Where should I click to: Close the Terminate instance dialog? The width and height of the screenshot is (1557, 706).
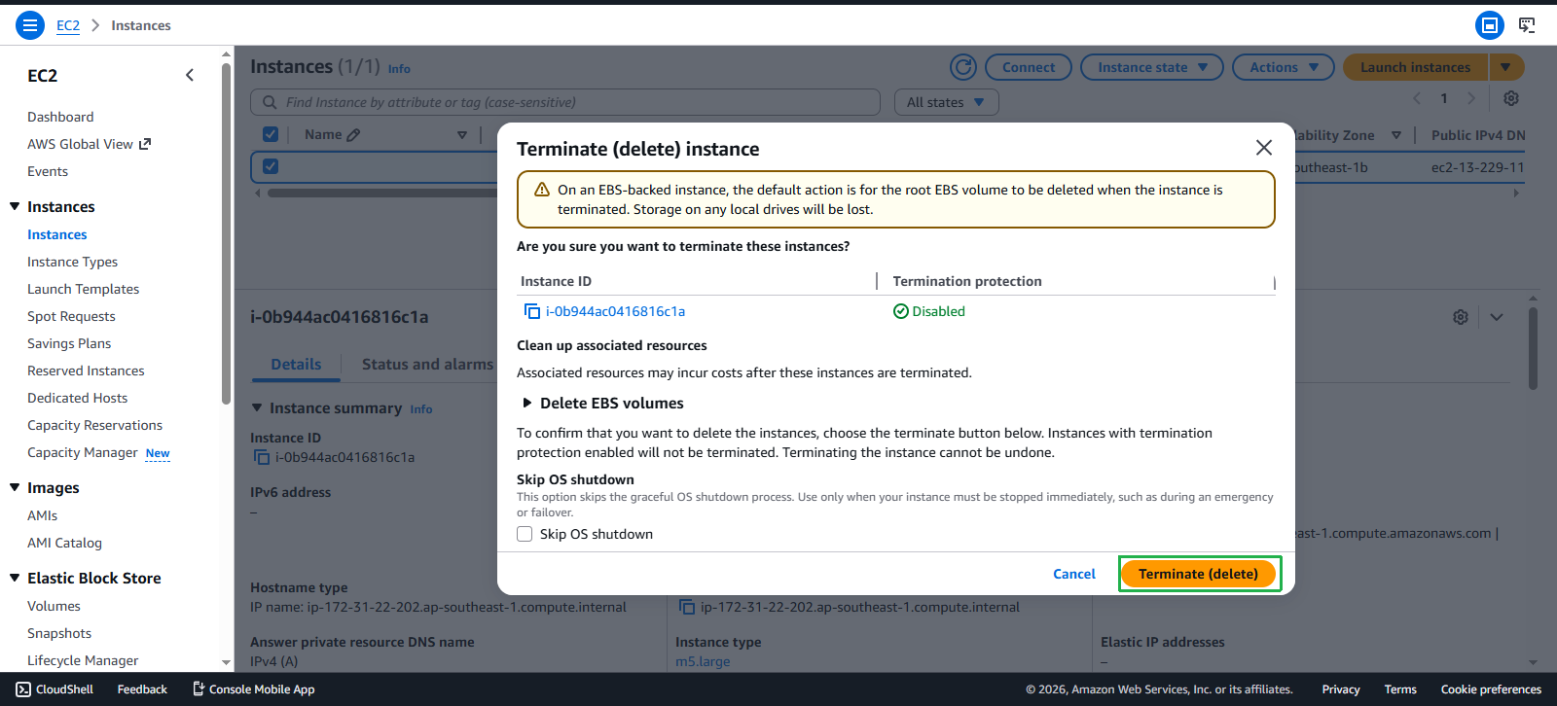[x=1264, y=148]
